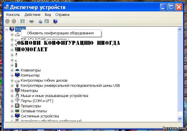Open the Справка menu
Image resolution: width=187 pixels, height=131 pixels.
62,14
